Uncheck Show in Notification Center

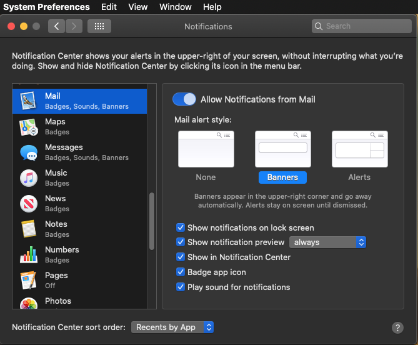click(181, 257)
